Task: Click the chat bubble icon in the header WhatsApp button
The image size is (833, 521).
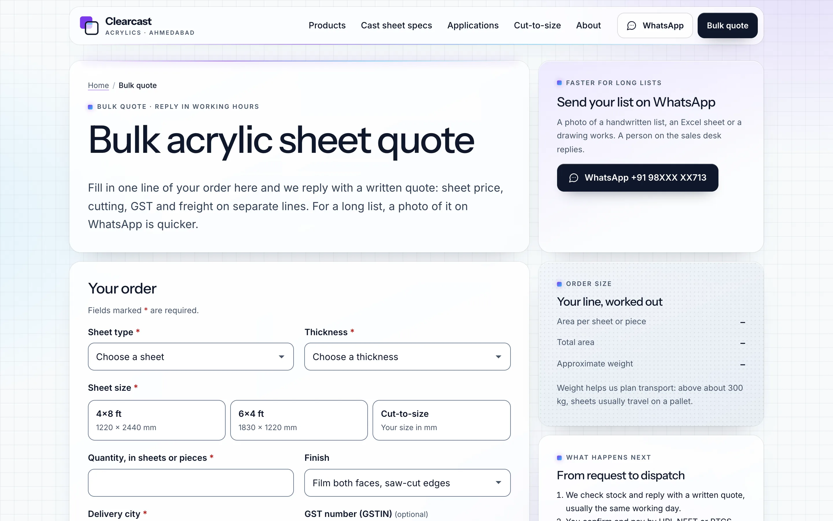Action: pyautogui.click(x=631, y=25)
